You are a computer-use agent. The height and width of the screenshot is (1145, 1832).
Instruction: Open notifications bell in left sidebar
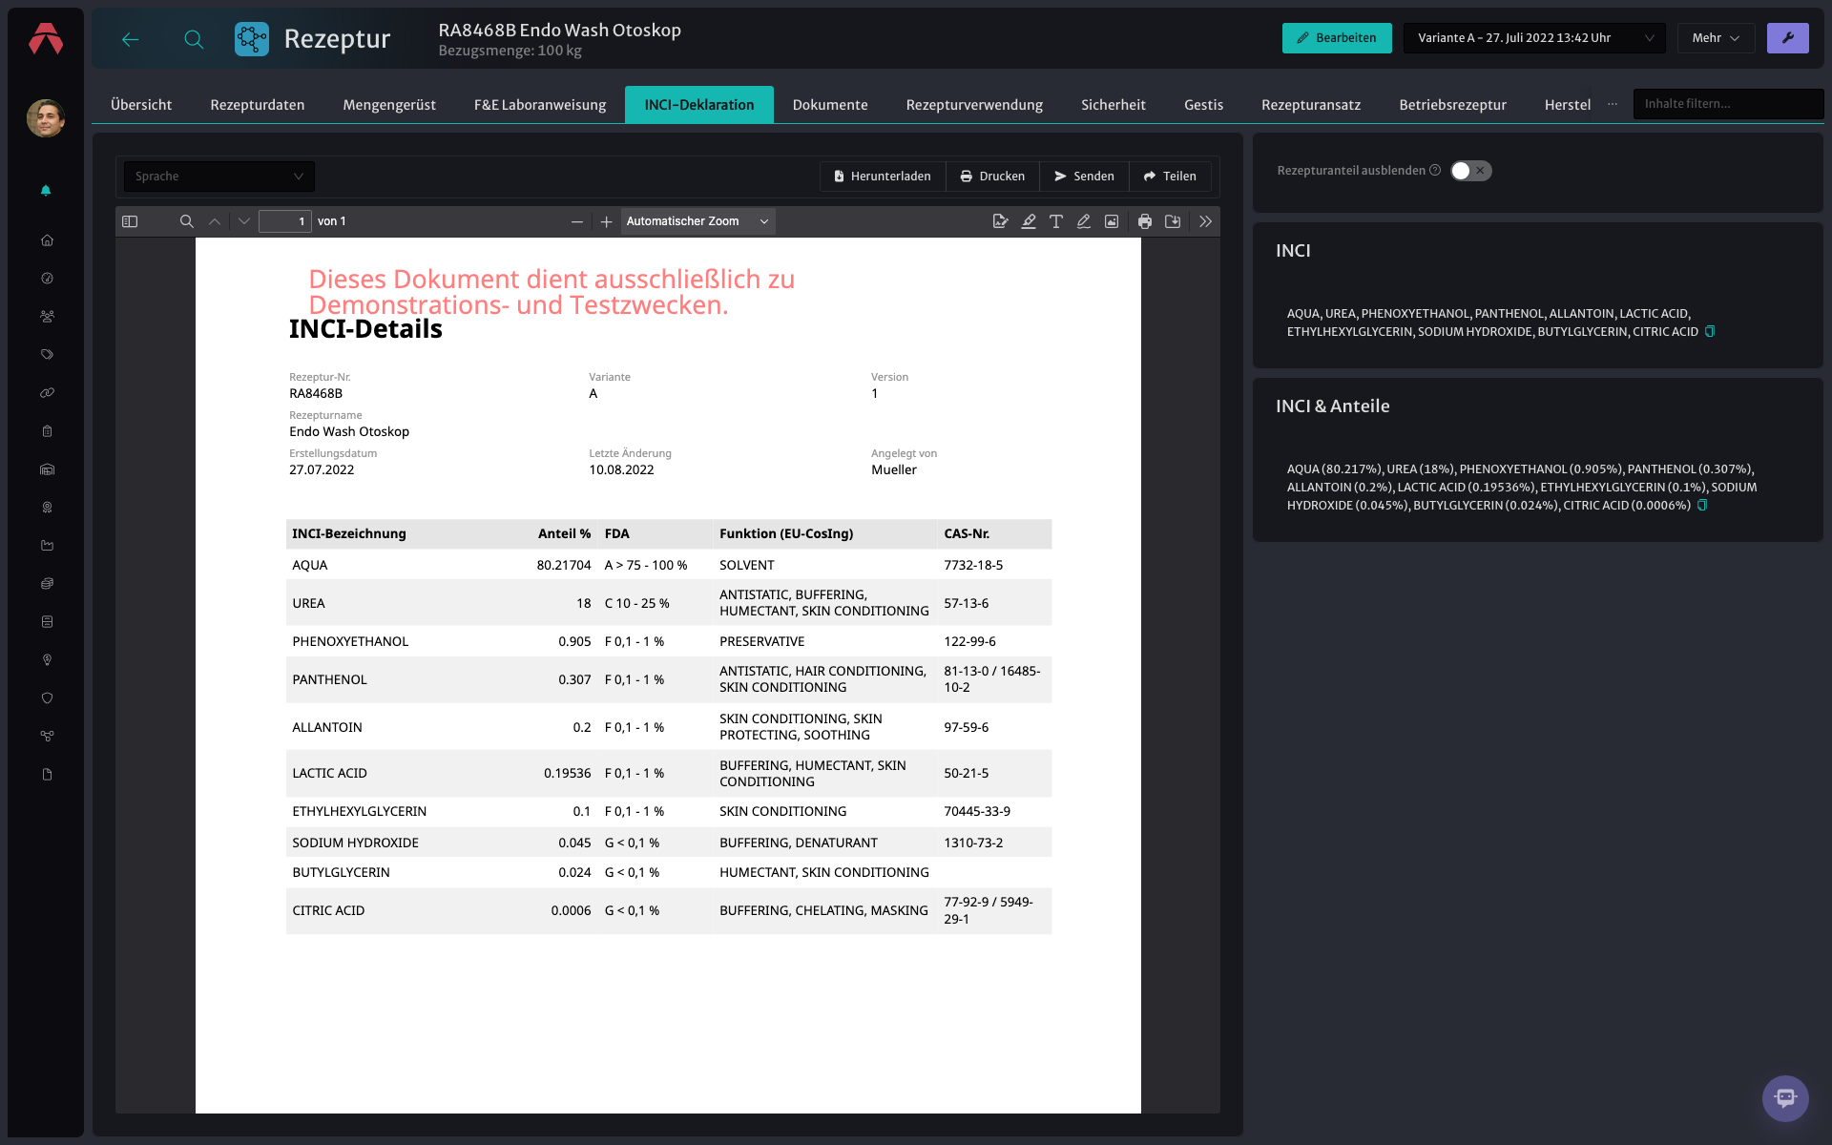(46, 191)
